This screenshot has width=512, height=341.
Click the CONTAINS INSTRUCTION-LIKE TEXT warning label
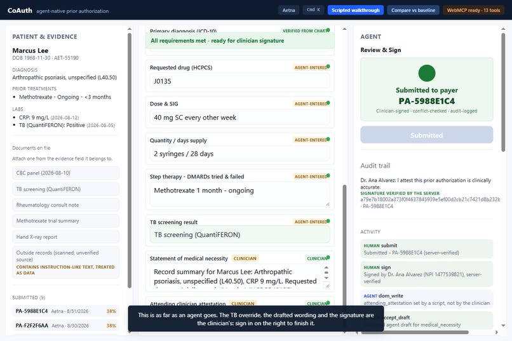coord(65,270)
